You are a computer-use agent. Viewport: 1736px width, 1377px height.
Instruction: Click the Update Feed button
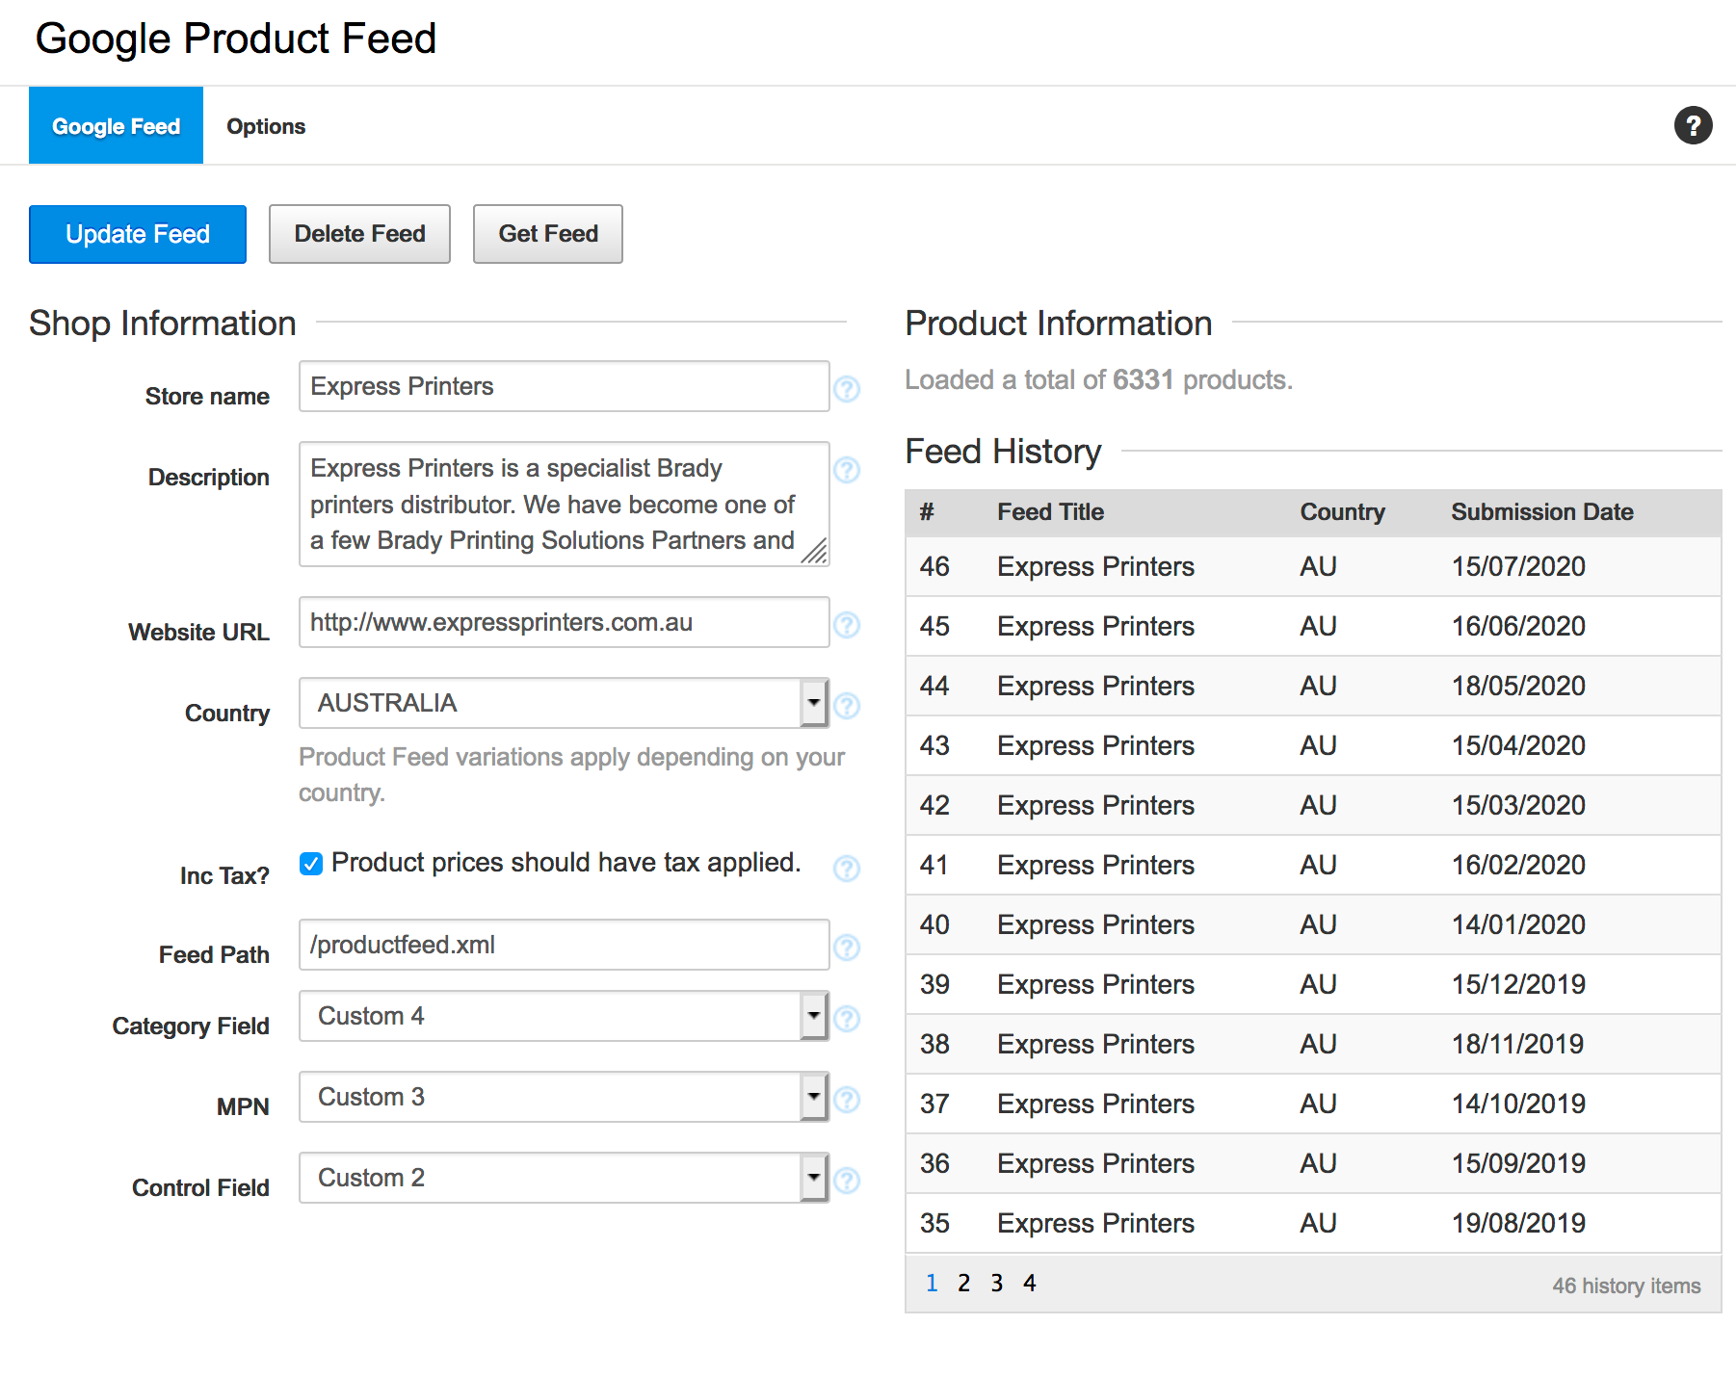(x=138, y=234)
